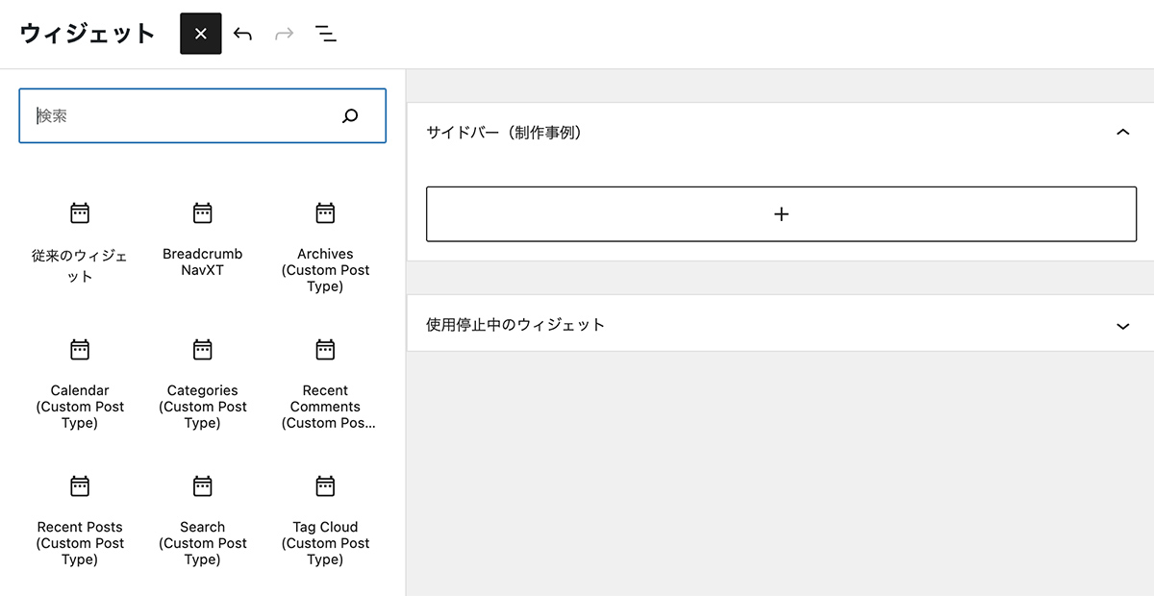Click the plus add block button
This screenshot has width=1154, height=596.
pyautogui.click(x=781, y=214)
